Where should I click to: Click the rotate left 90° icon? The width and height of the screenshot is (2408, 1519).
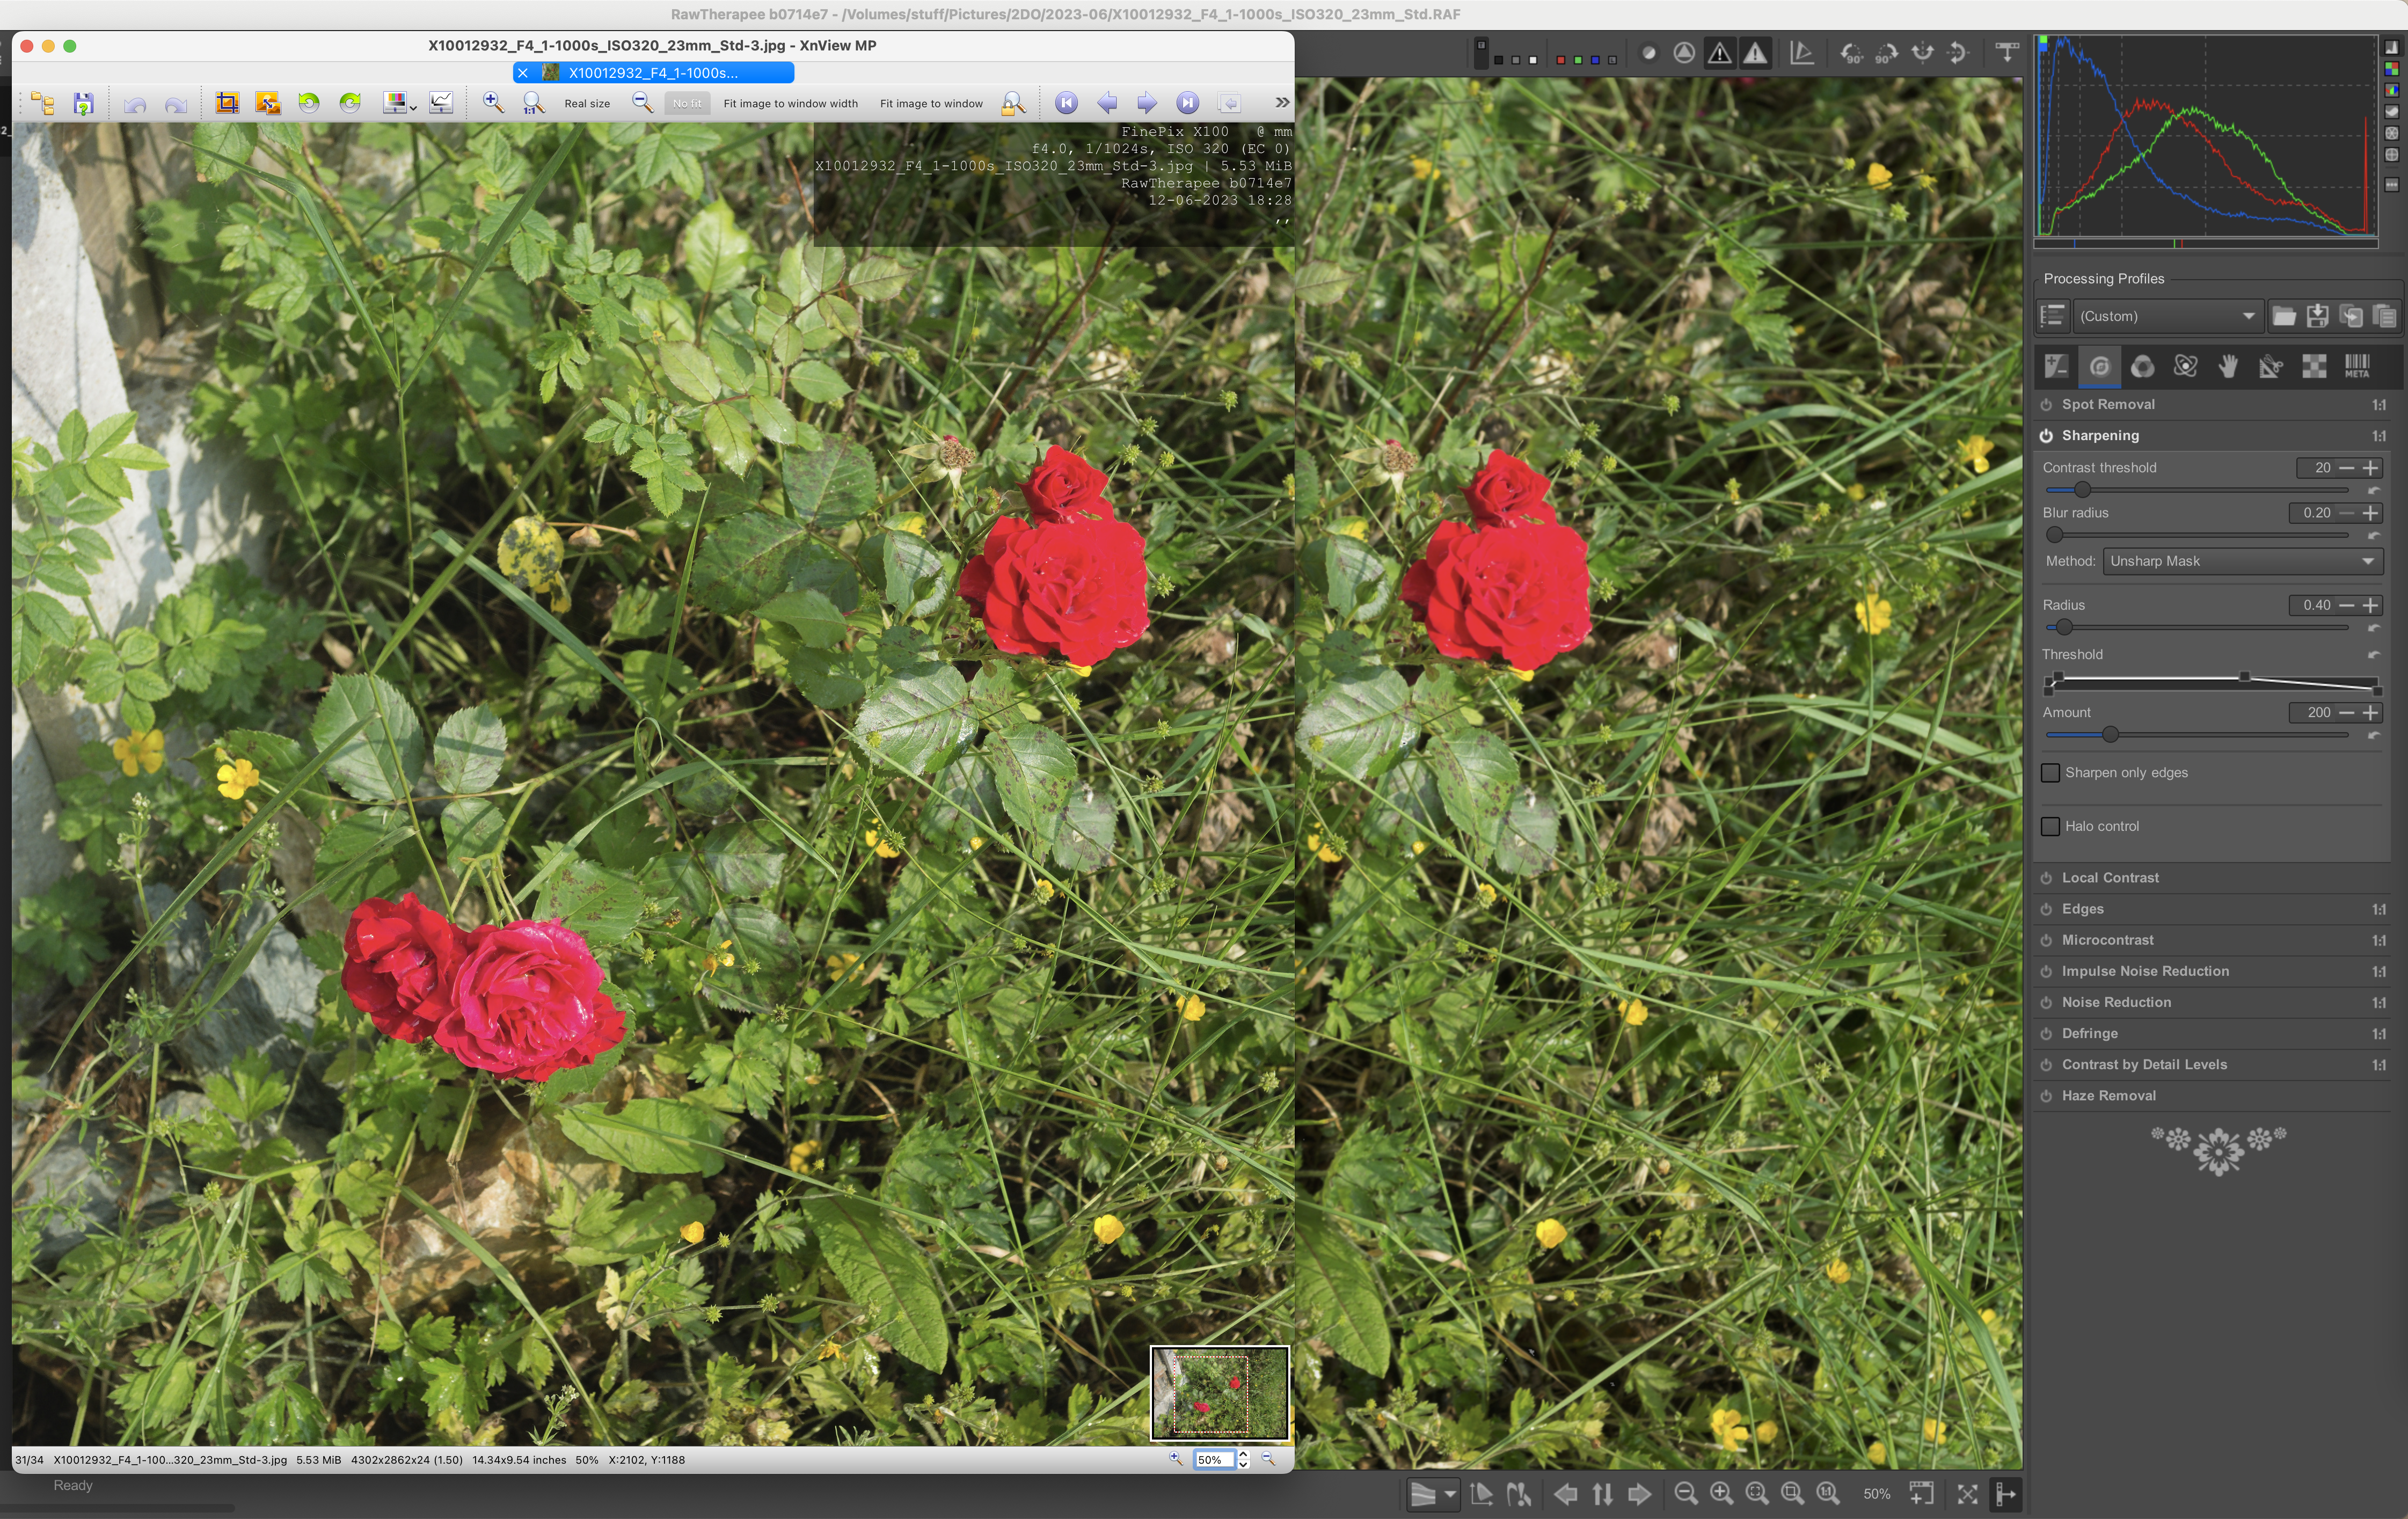coord(1851,53)
